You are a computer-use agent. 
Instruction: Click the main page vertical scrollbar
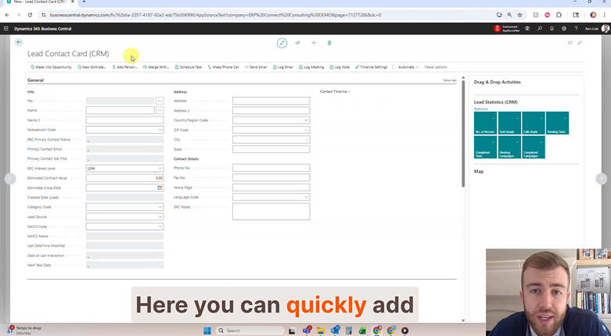[463, 134]
